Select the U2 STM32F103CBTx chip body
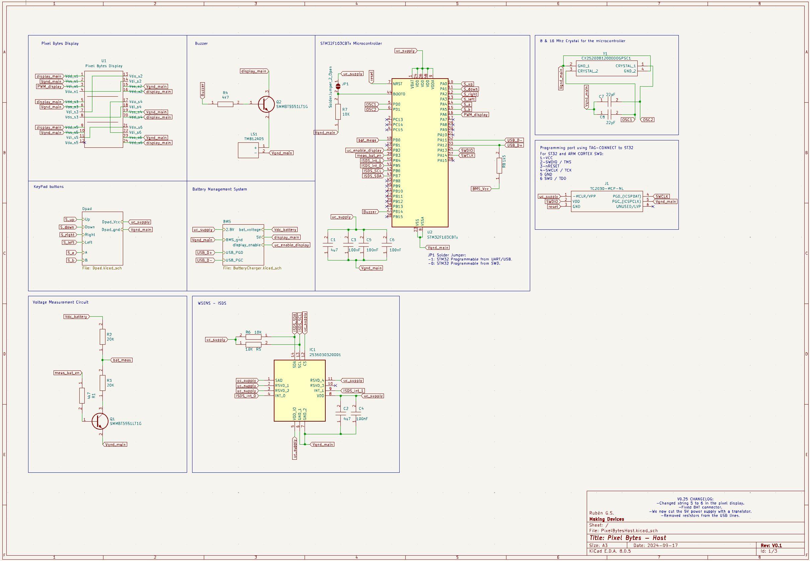810x561 pixels. click(x=420, y=152)
